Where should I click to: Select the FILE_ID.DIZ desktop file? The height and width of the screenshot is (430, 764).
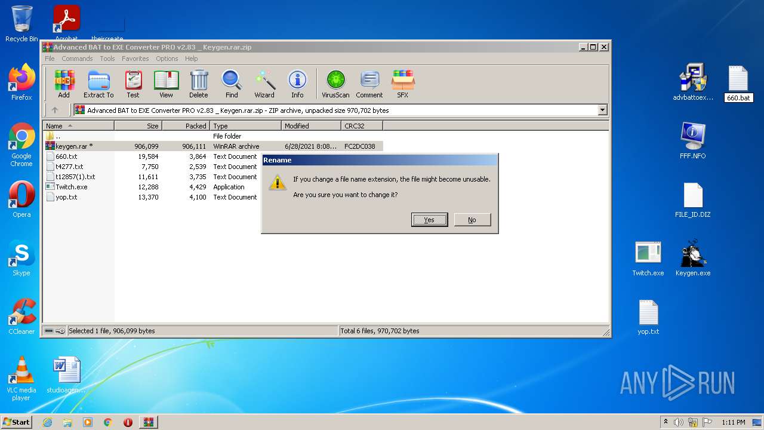pos(693,199)
